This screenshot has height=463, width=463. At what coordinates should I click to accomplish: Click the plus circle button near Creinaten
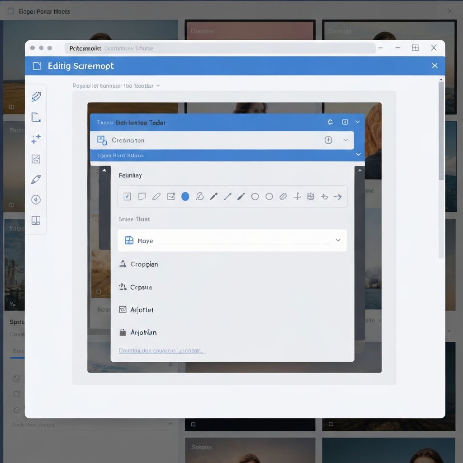[328, 140]
